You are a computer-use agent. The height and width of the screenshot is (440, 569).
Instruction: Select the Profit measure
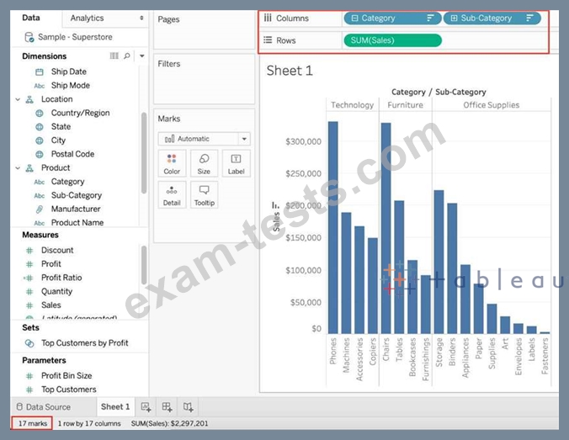pos(51,264)
